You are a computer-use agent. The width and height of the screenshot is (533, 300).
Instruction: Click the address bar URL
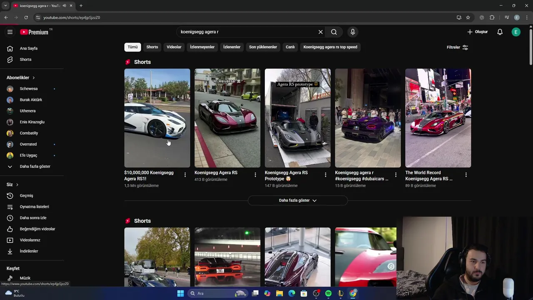point(72,17)
